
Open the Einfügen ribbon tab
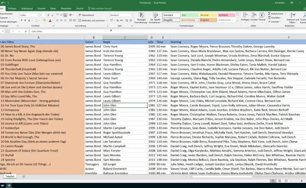[12, 8]
